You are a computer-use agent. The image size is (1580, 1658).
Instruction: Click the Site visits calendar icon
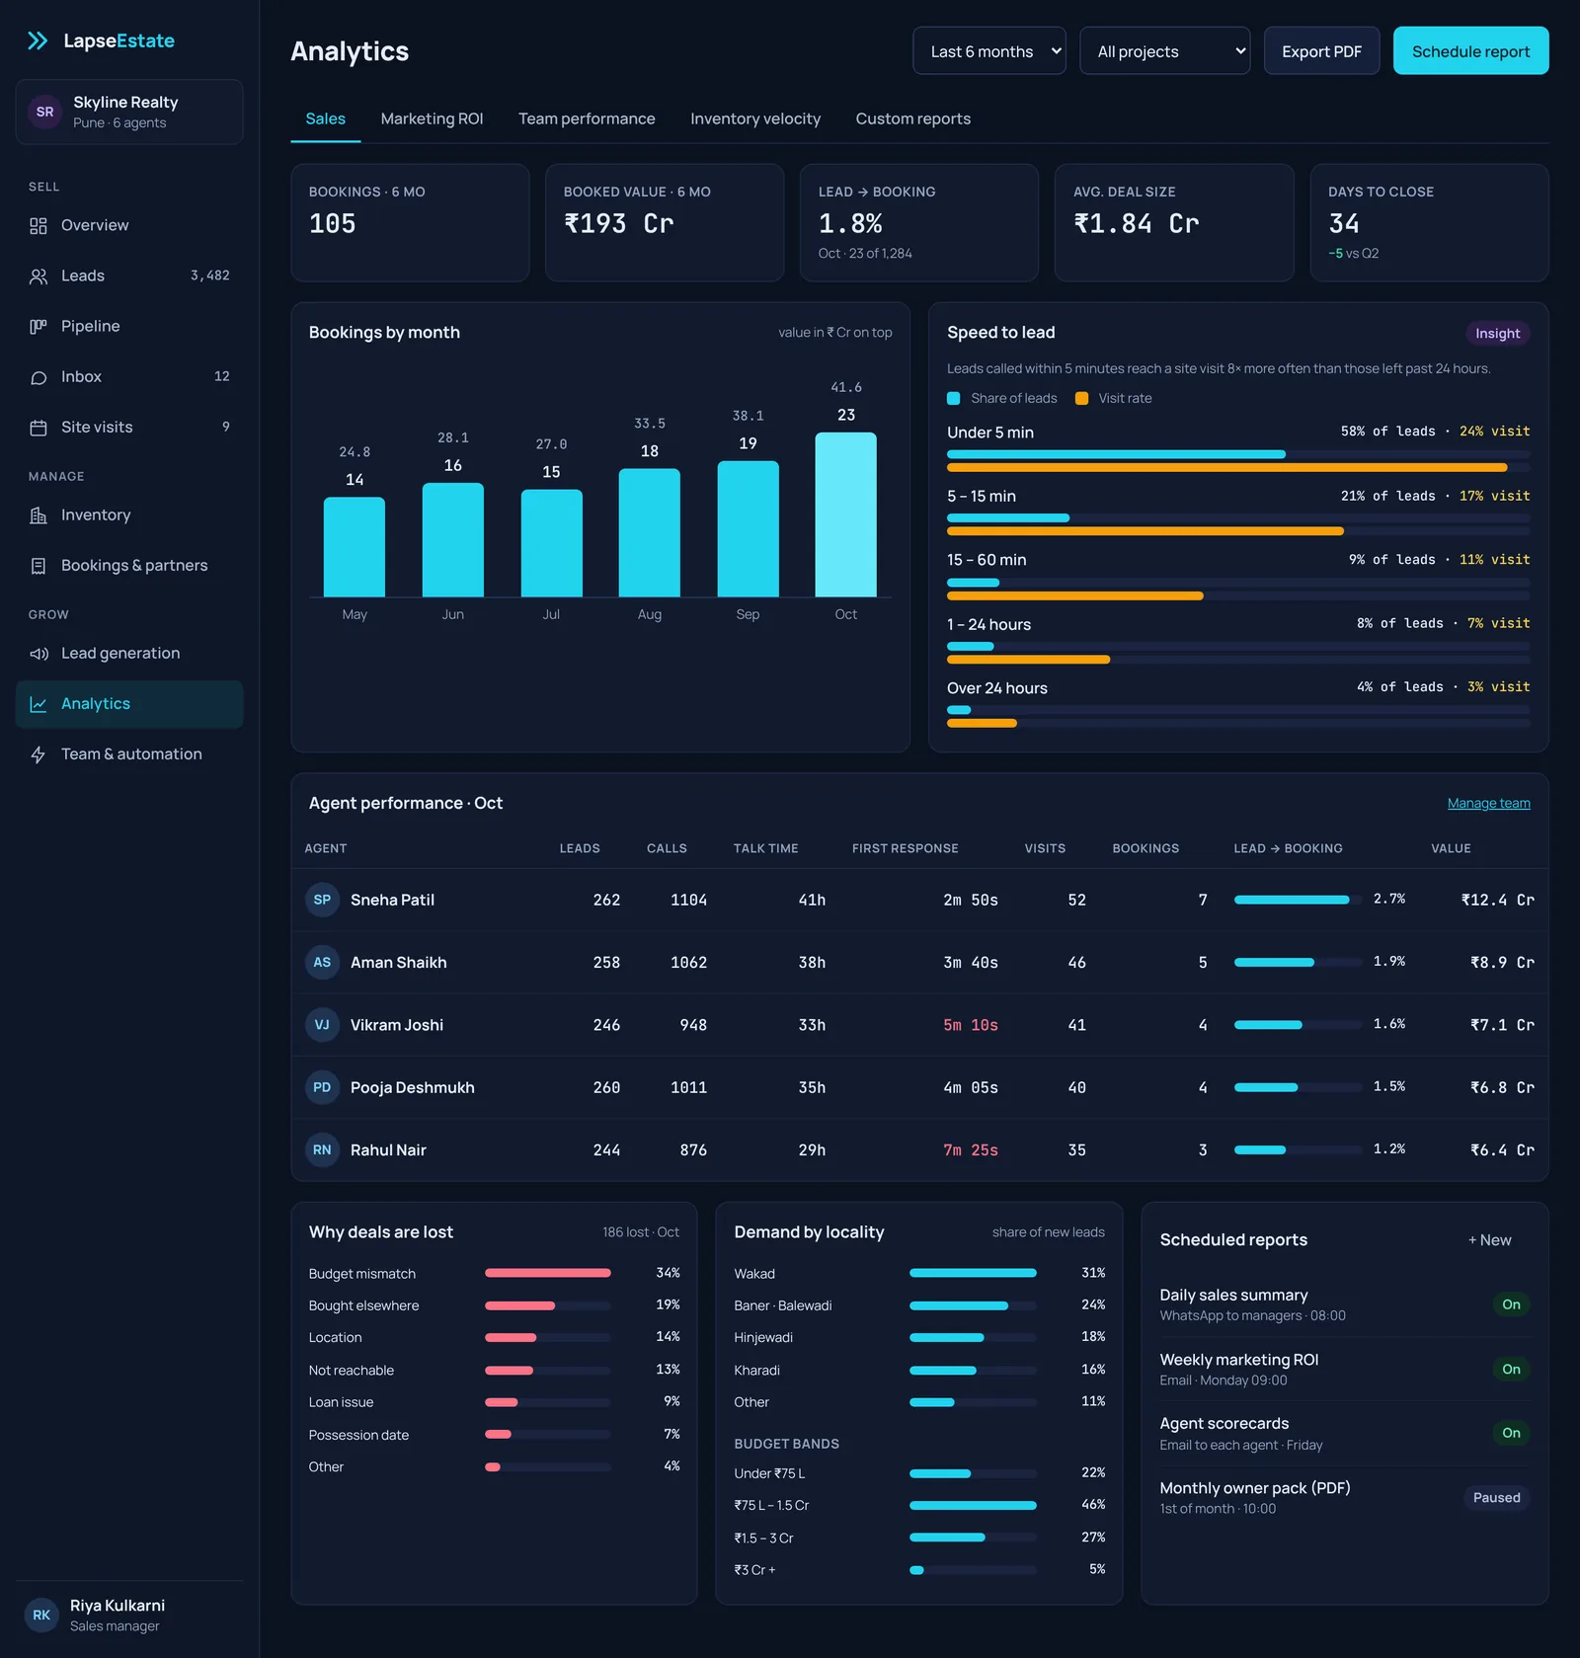39,428
